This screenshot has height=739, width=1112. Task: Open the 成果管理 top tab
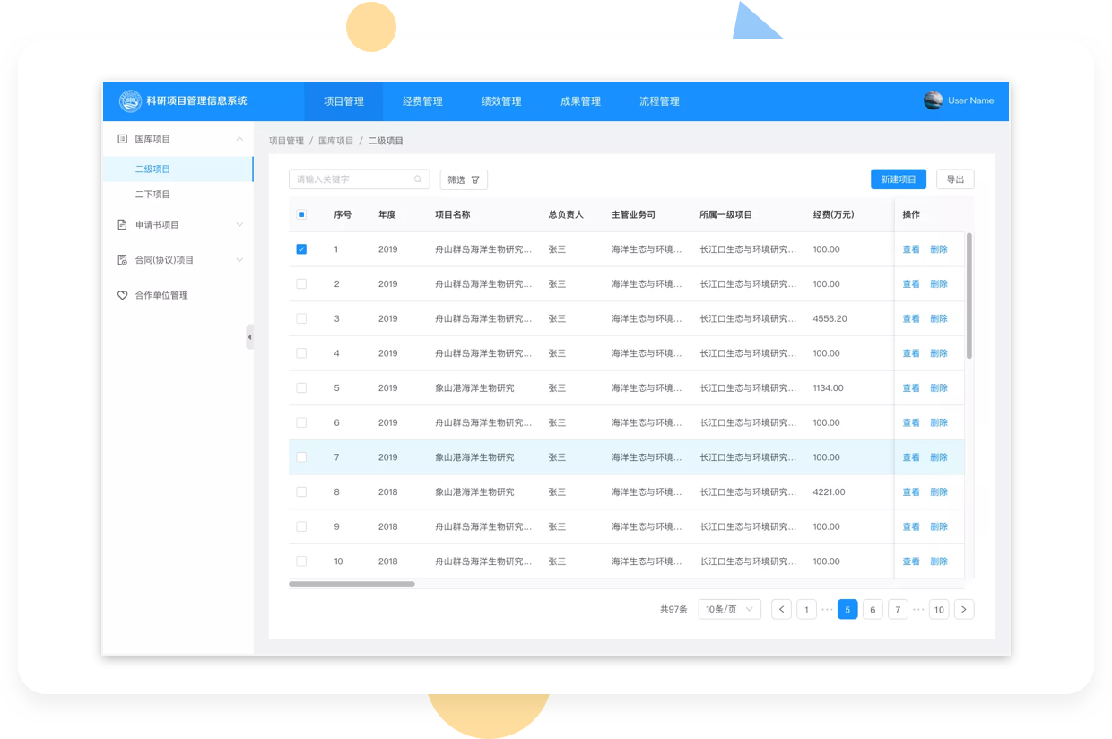pos(580,101)
